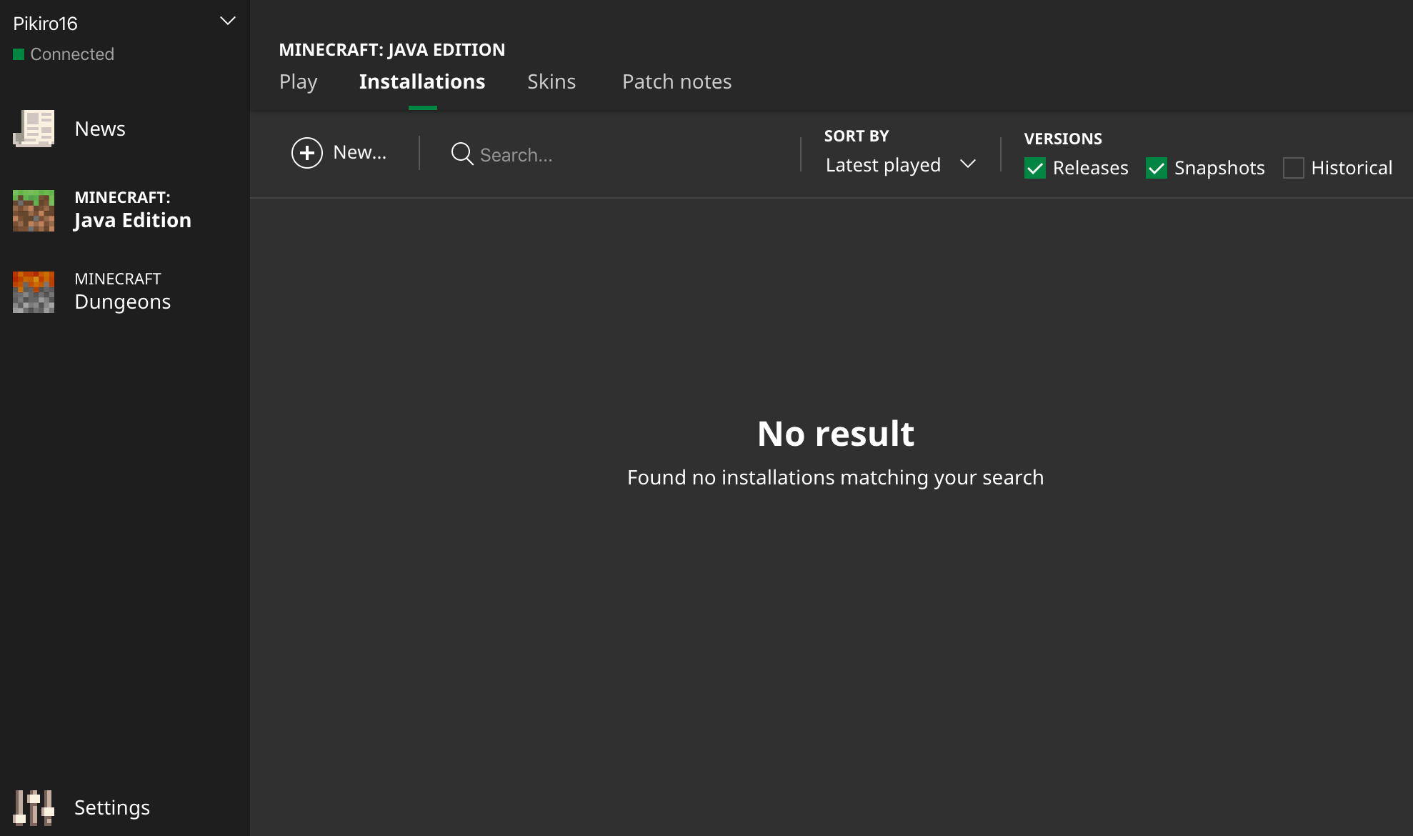The image size is (1413, 836).
Task: Expand the Pikiro16 account dropdown chevron
Action: point(227,21)
